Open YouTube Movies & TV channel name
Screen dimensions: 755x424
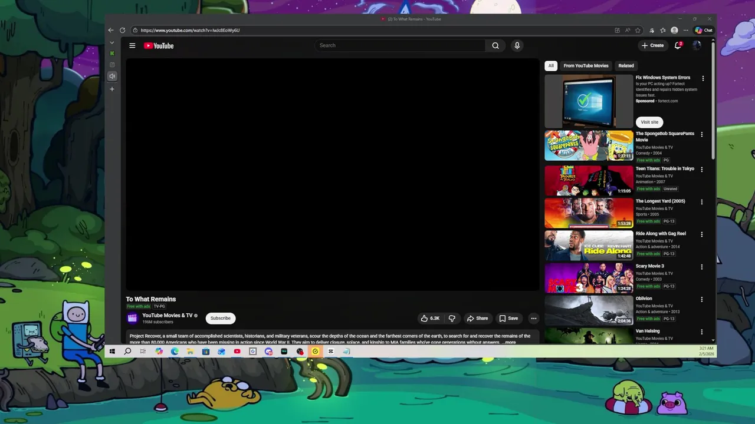[168, 316]
